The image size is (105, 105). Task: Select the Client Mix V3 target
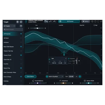tap(13, 60)
